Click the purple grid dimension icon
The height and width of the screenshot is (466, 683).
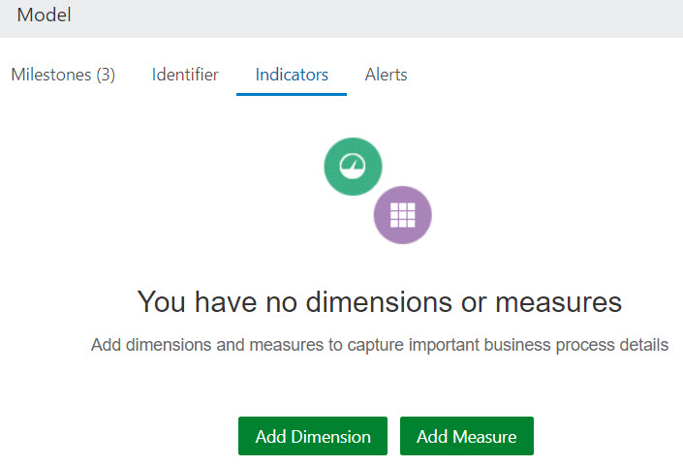402,215
